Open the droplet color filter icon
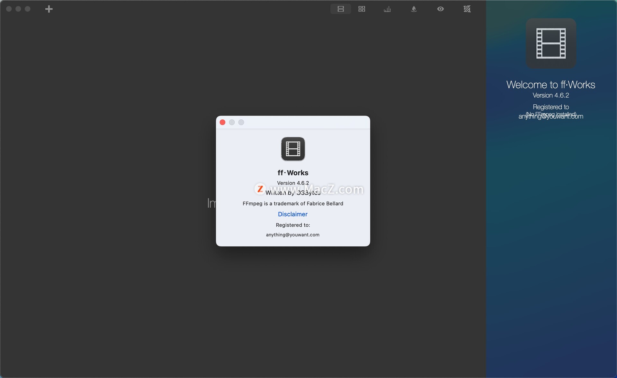This screenshot has height=378, width=617. 414,9
